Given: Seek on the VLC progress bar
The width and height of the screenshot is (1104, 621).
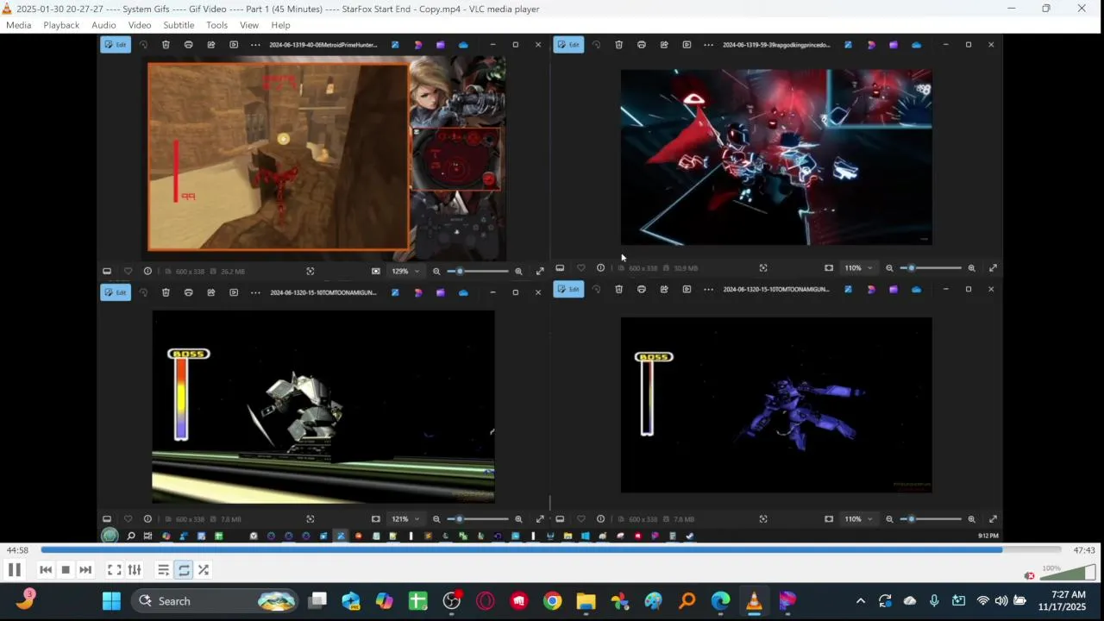Looking at the screenshot, I should tap(551, 549).
